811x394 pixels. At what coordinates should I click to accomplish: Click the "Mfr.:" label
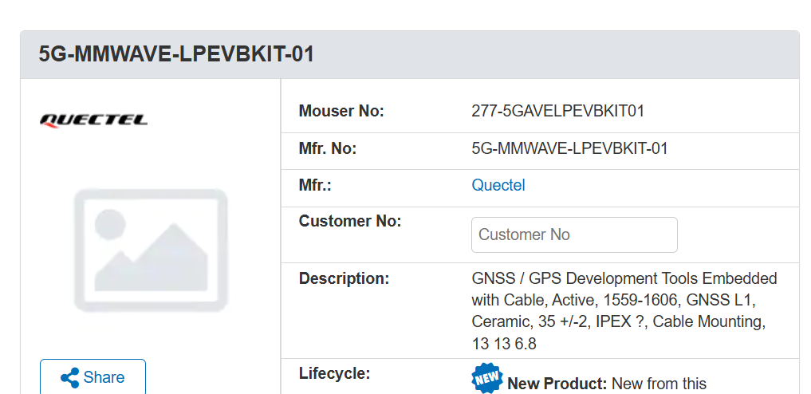tap(315, 186)
